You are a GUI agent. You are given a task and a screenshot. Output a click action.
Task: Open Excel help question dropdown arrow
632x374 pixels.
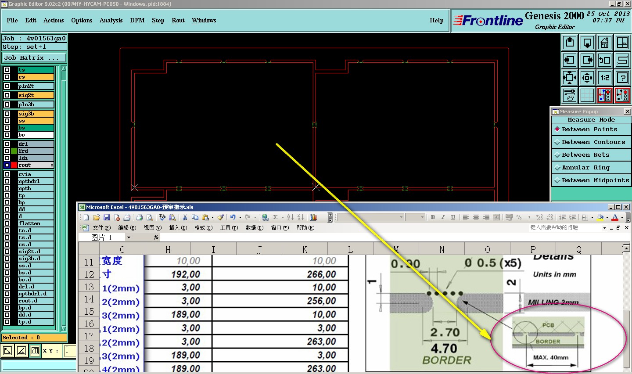[x=604, y=228]
